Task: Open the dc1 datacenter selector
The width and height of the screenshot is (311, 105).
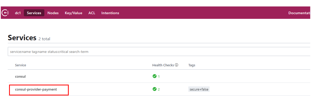Action: tap(18, 13)
